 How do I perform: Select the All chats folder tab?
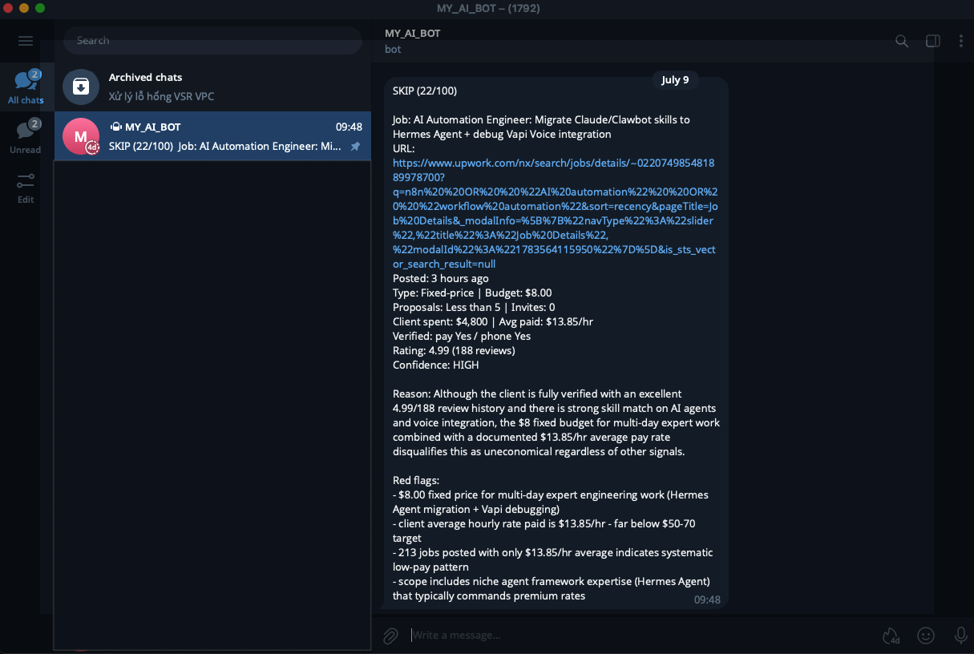click(x=26, y=87)
